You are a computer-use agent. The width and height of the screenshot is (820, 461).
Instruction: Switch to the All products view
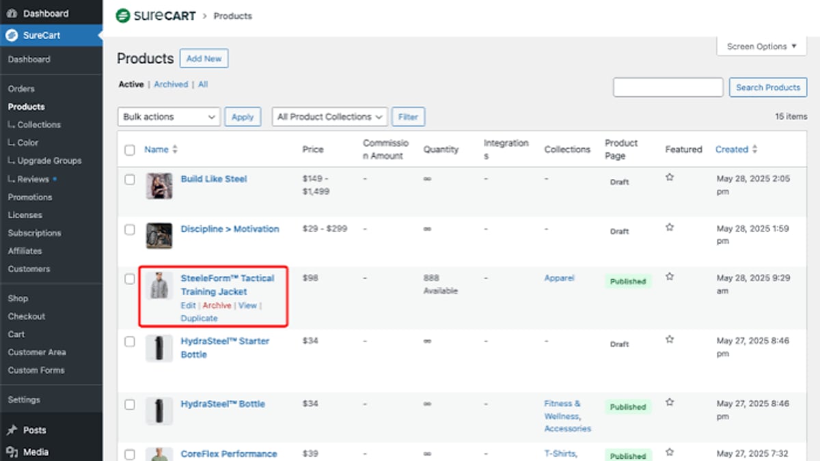(203, 85)
